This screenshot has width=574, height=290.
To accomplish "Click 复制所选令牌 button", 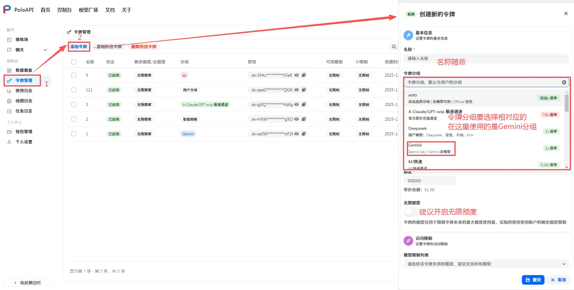I will tap(109, 47).
